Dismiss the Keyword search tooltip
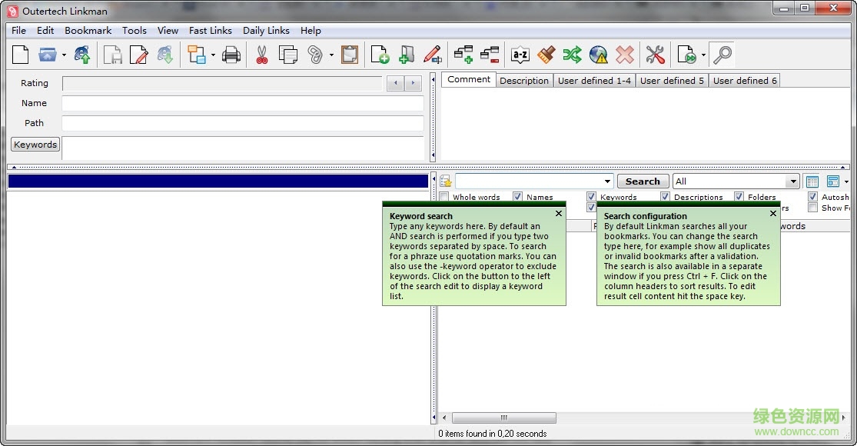Screen dimensions: 857x446 pyautogui.click(x=558, y=214)
